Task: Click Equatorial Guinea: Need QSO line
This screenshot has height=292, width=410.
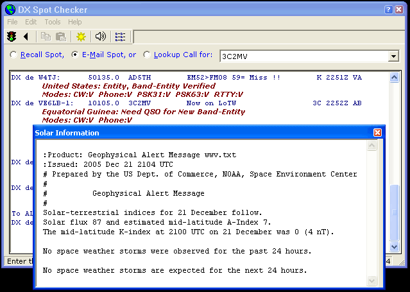Action: tap(144, 112)
